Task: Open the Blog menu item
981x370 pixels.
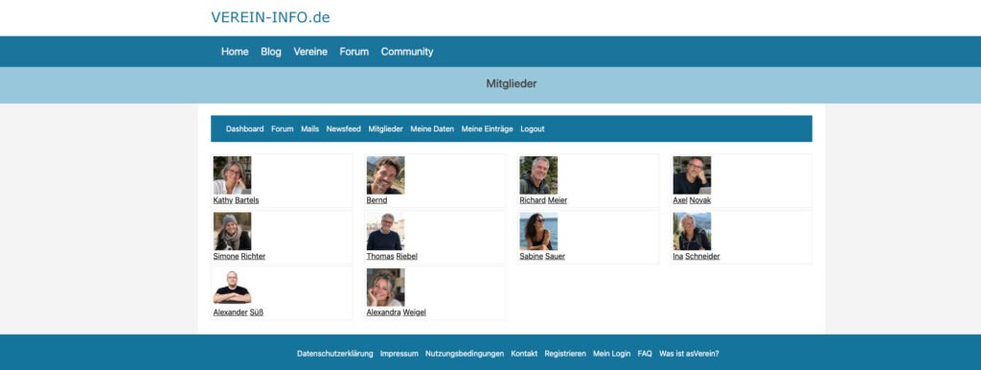Action: [271, 52]
